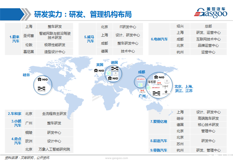Click the IT研发中心 cell
Image resolution: width=233 pixels, height=160 pixels.
click(x=128, y=27)
